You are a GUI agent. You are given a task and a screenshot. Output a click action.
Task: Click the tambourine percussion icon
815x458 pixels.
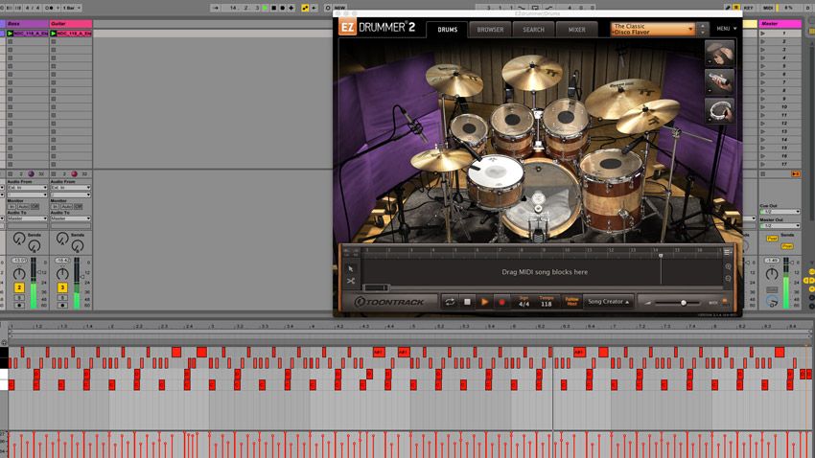point(720,110)
